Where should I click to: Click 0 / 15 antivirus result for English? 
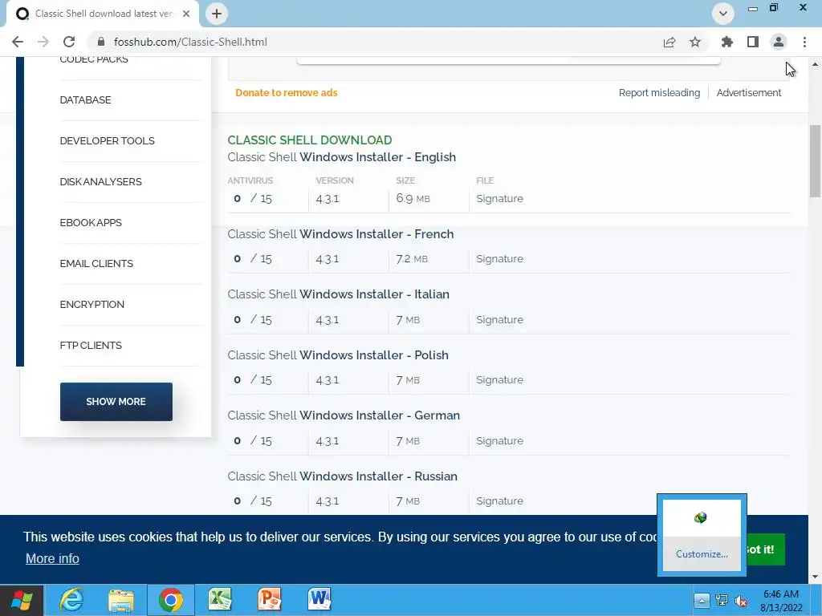pos(253,199)
